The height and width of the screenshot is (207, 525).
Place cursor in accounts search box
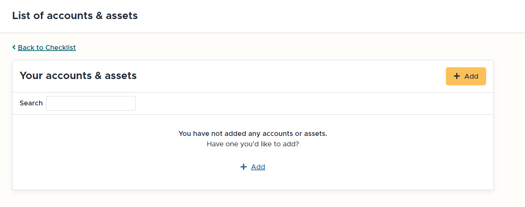pos(91,103)
